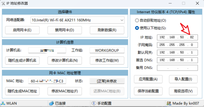Click 导入配置(I) button
This screenshot has width=204, height=107.
click(183, 79)
